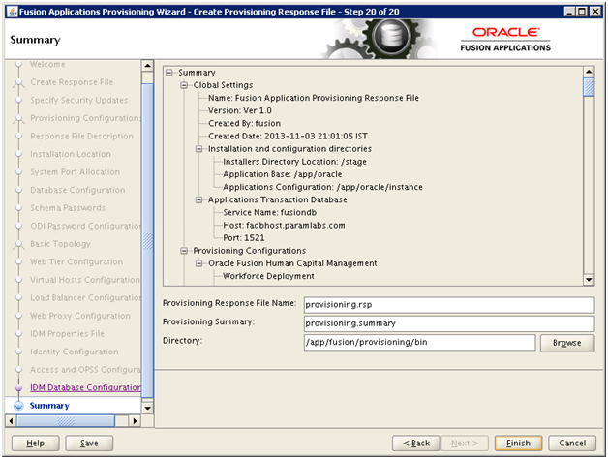Collapse Oracle Fusion Human Capital Management node
The height and width of the screenshot is (459, 608).
198,263
